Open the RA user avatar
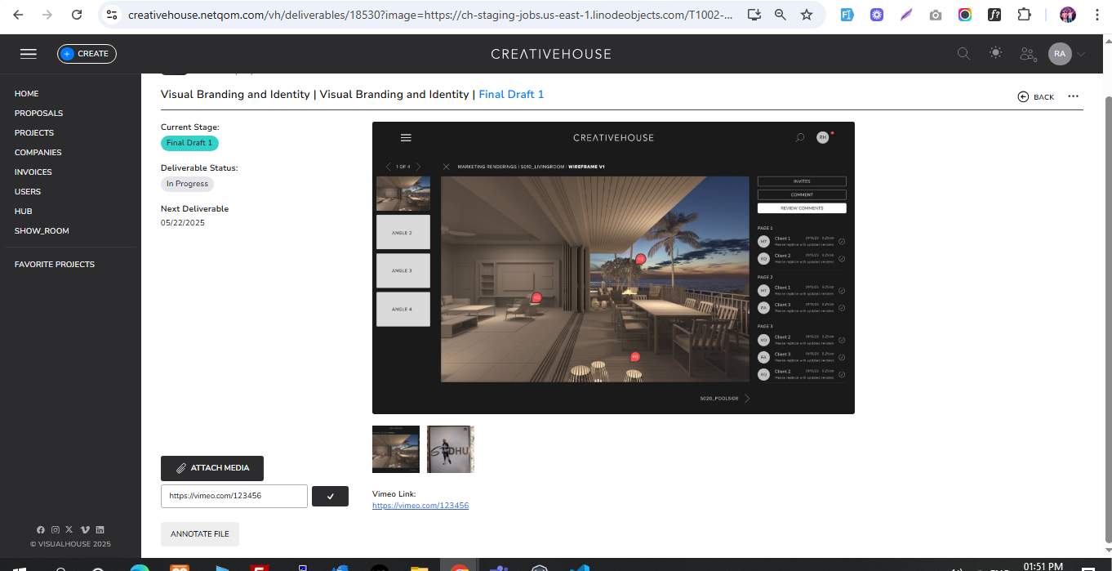 (x=1060, y=54)
